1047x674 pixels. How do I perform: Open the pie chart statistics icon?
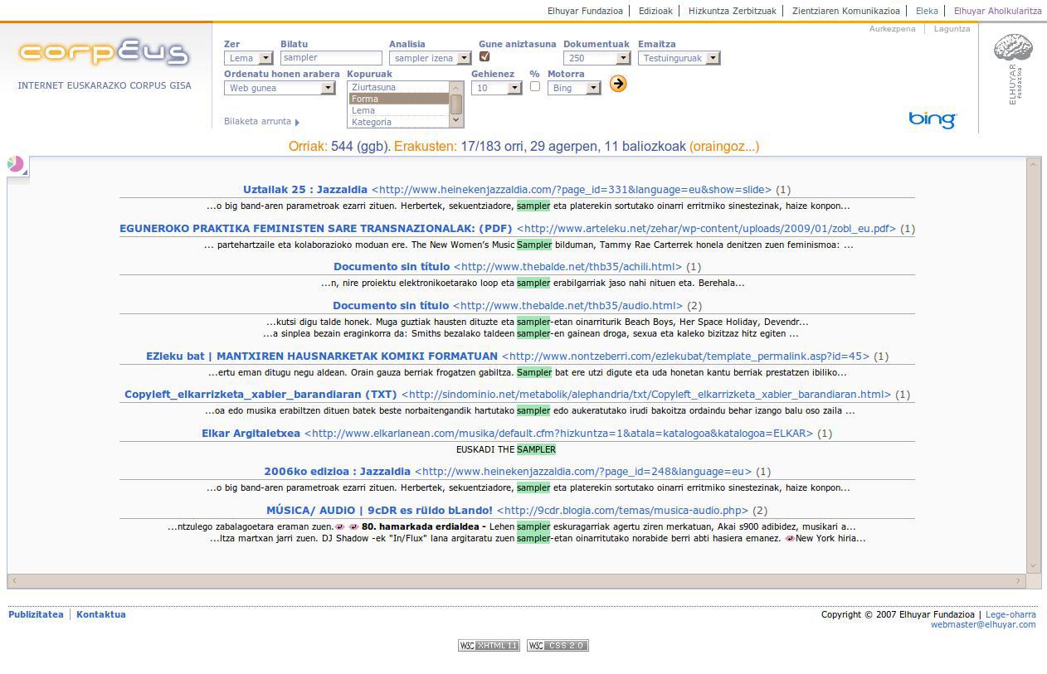[x=16, y=164]
